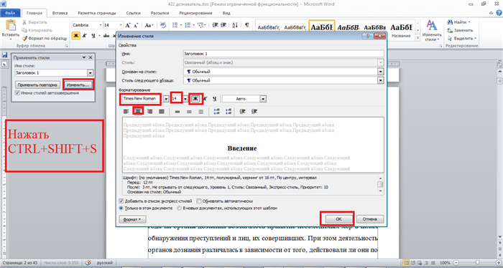Align left in the style dialog
This screenshot has height=268, width=503.
pyautogui.click(x=126, y=111)
